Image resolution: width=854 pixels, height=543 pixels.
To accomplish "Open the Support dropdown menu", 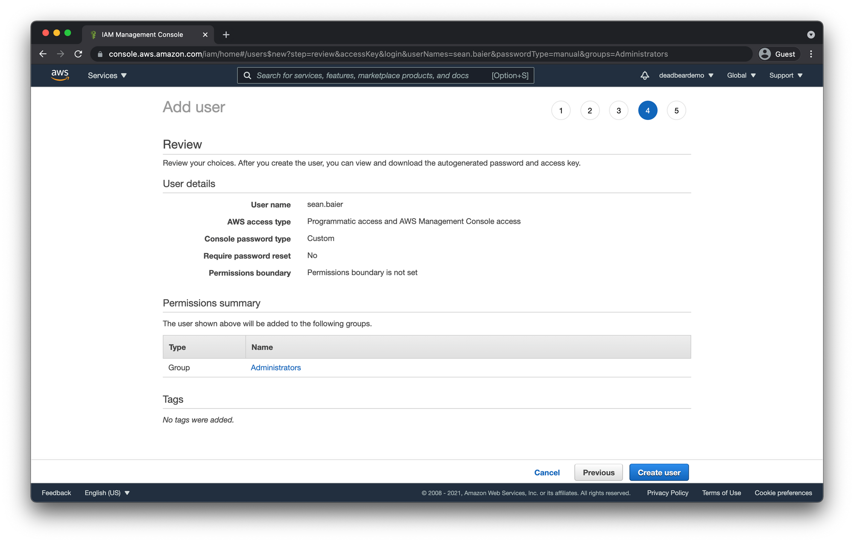I will click(786, 76).
